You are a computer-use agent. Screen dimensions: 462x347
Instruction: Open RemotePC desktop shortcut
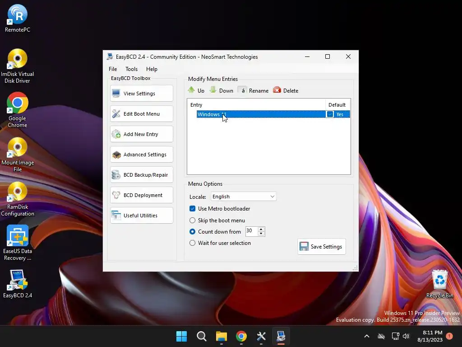coord(18,18)
